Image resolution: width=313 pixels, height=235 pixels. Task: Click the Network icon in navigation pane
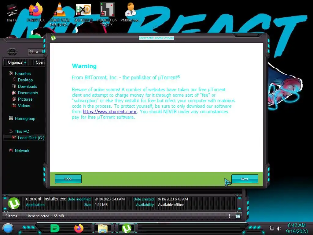11,150
